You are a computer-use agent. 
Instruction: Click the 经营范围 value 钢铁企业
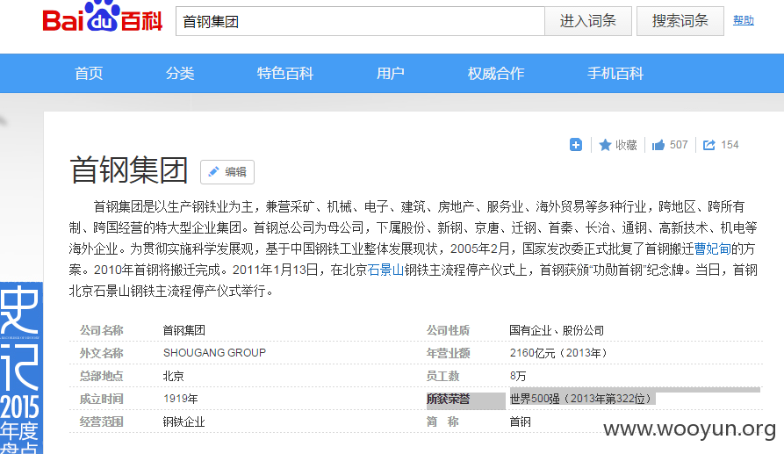click(x=184, y=422)
